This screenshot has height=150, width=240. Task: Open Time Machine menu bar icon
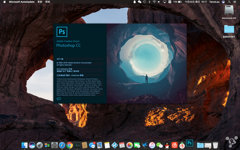coord(144,2)
